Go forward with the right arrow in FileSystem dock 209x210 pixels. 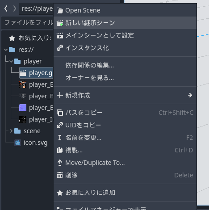click(x=15, y=8)
